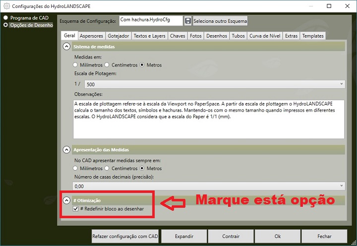Click the Escala de Plotagem label
Image resolution: width=357 pixels, height=246 pixels.
(x=95, y=73)
